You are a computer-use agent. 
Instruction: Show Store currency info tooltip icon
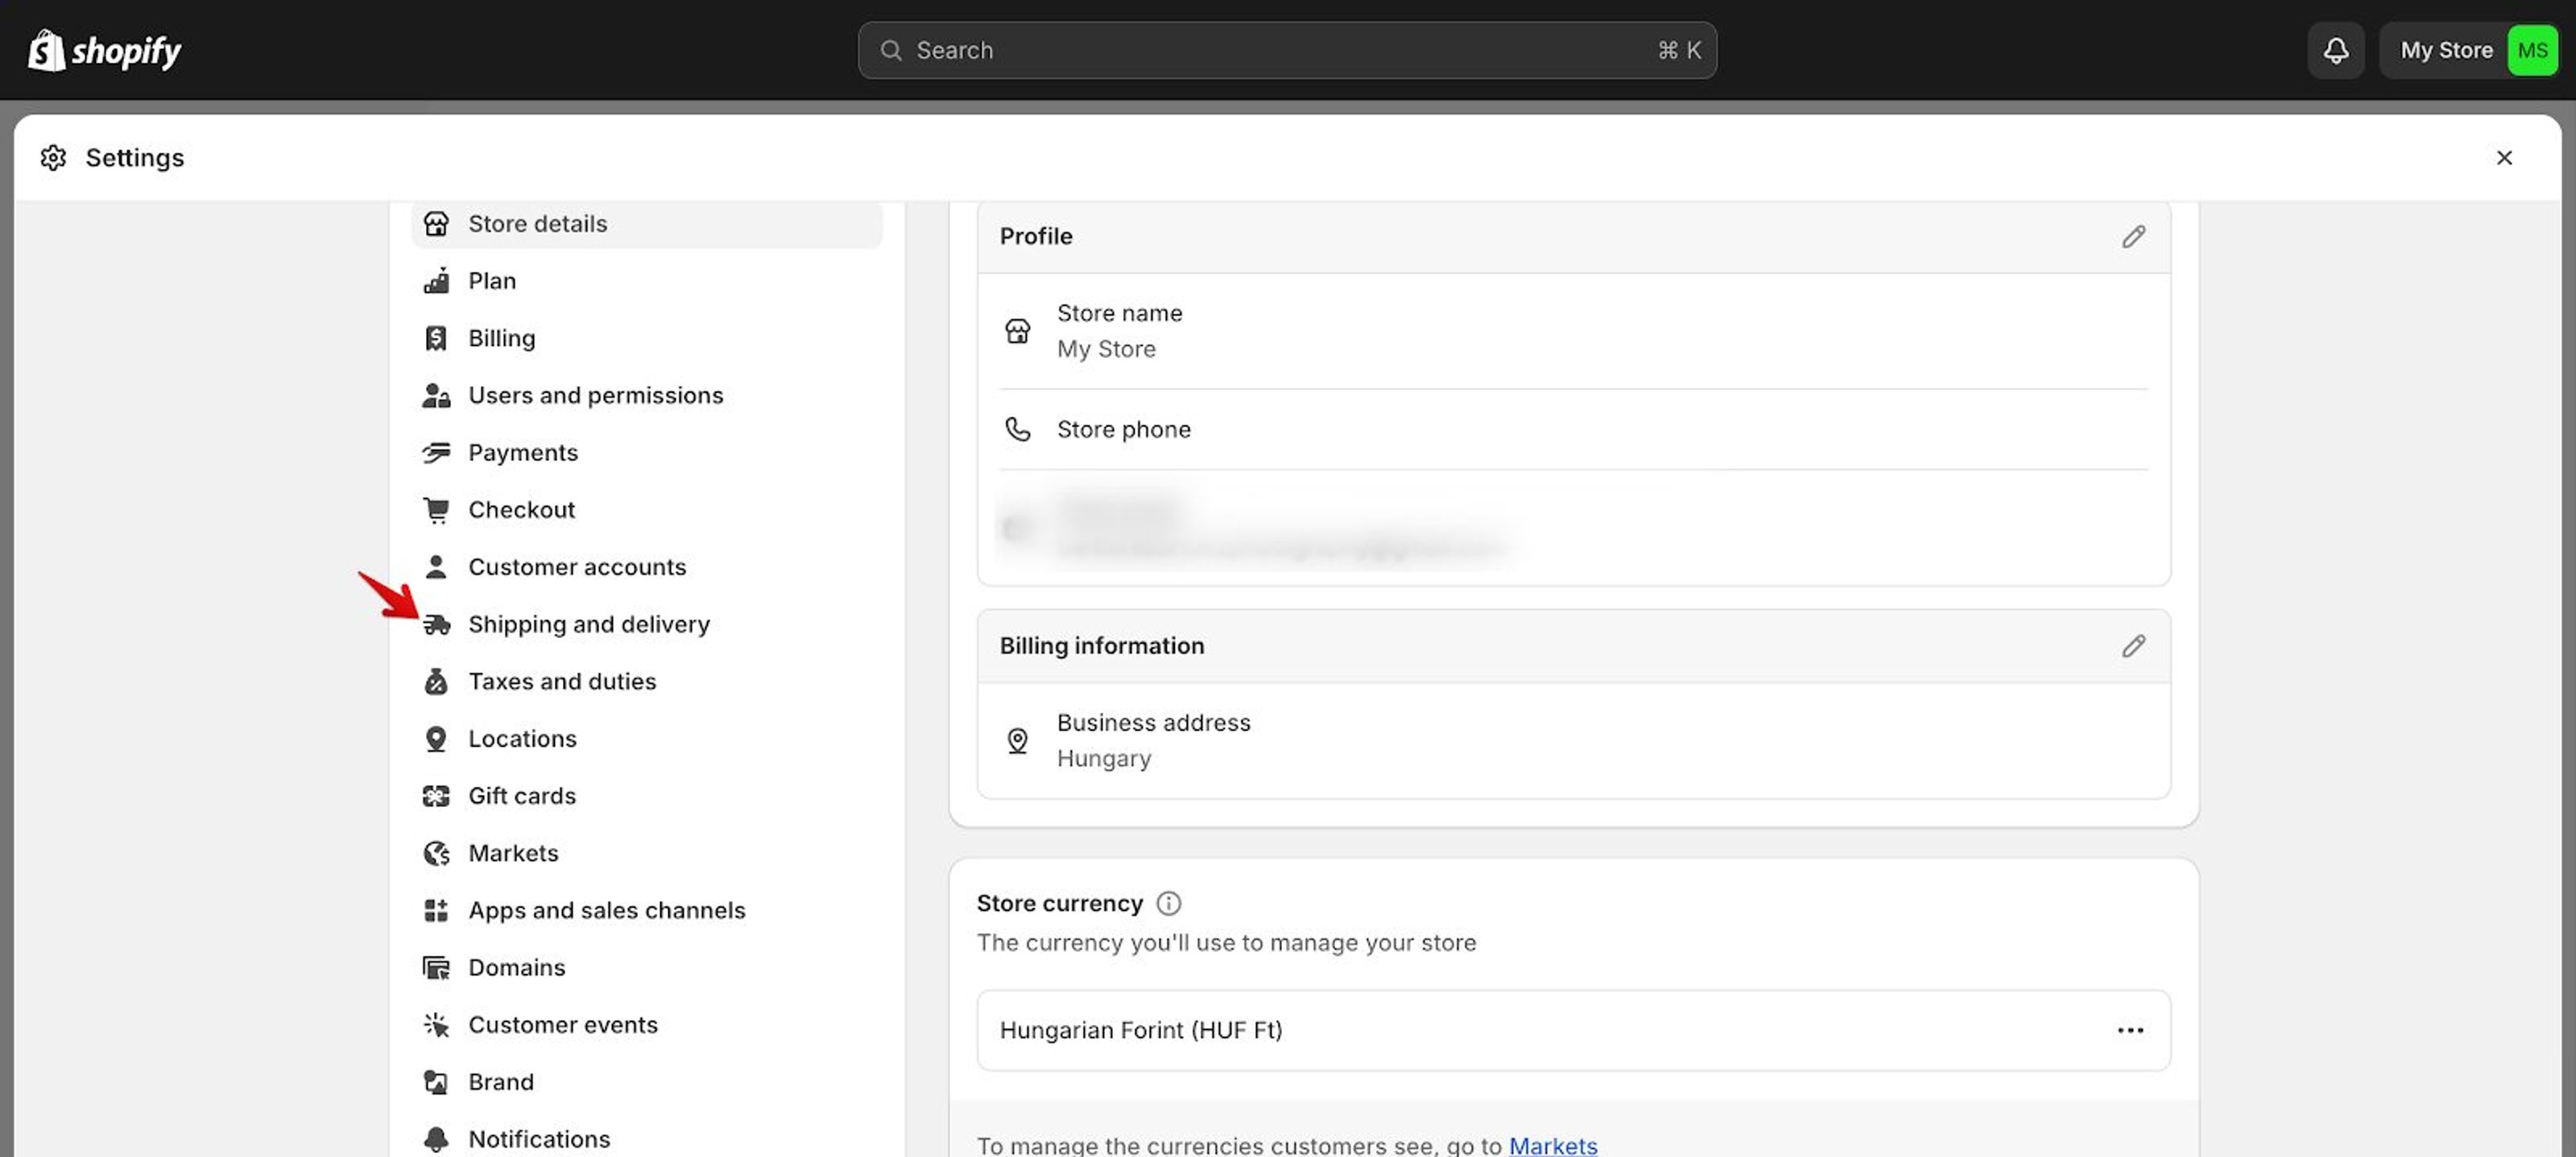click(x=1168, y=903)
